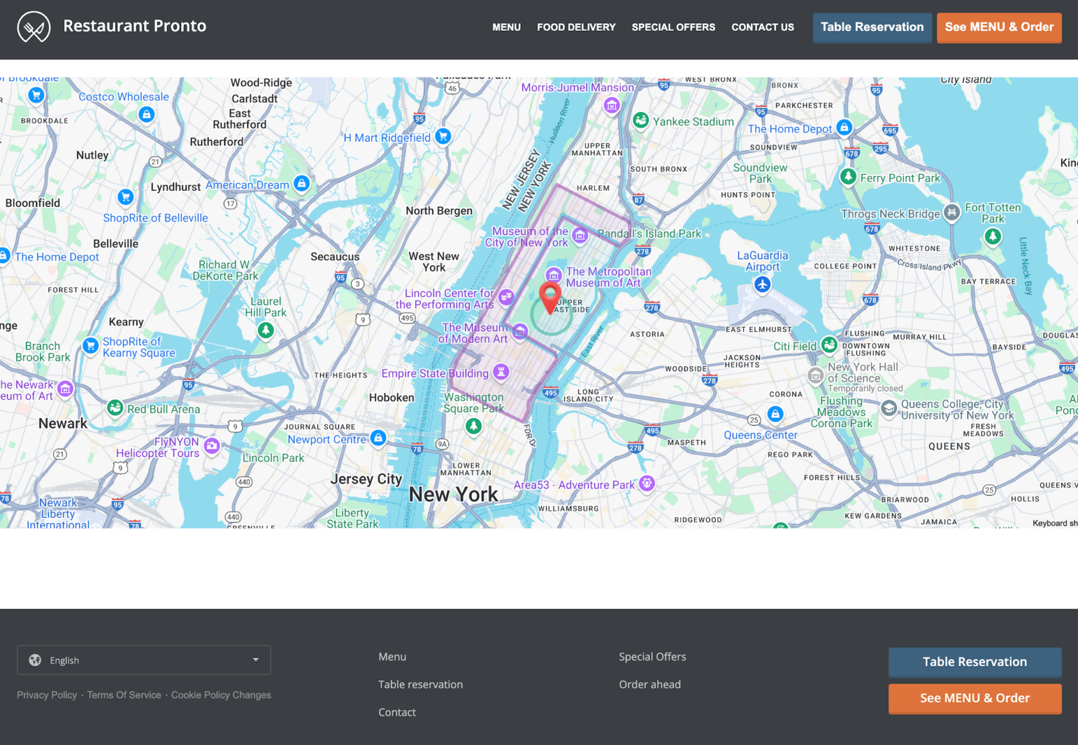Click the Restaurant Pronto logo icon
Viewport: 1078px width, 745px height.
tap(34, 27)
